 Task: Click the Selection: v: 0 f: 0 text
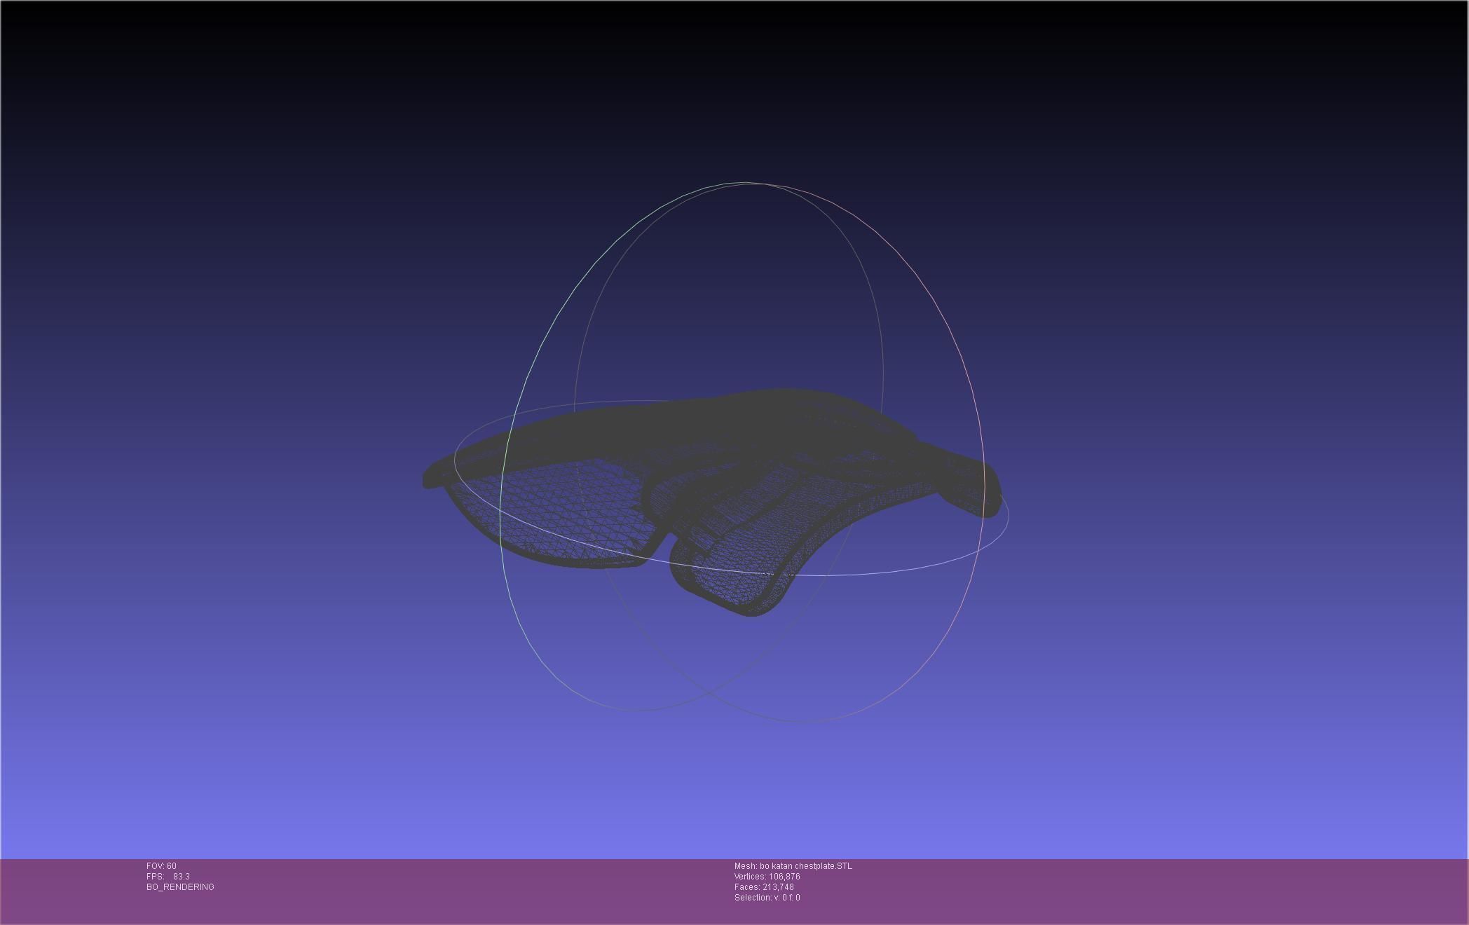767,898
